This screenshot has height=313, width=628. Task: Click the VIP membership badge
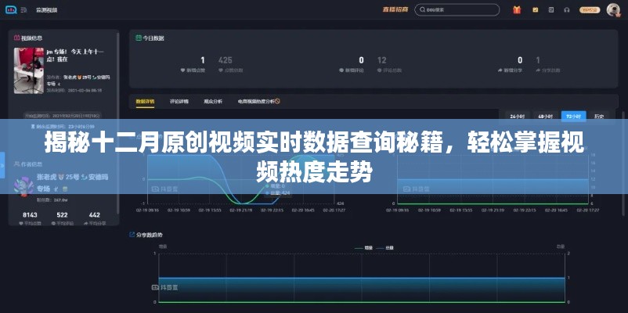589,9
